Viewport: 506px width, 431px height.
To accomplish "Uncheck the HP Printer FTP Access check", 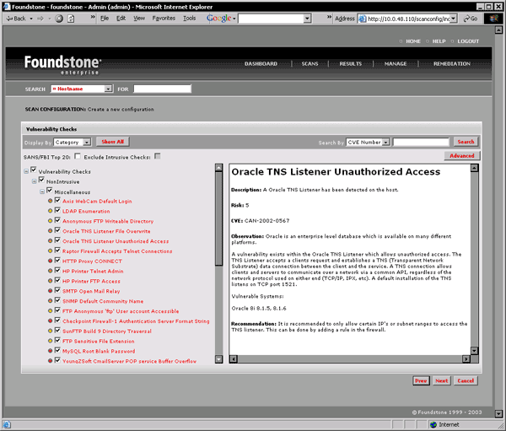I will 58,281.
